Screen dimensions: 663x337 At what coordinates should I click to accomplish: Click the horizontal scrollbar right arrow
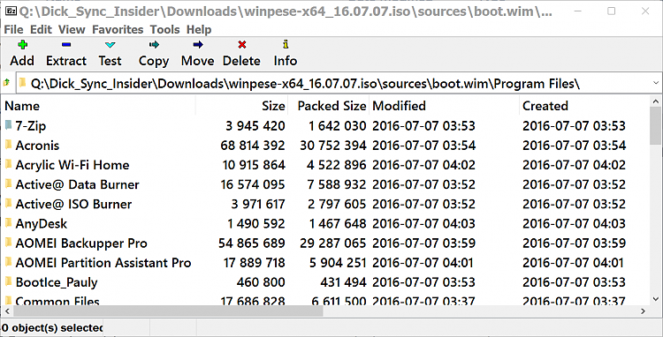click(644, 311)
